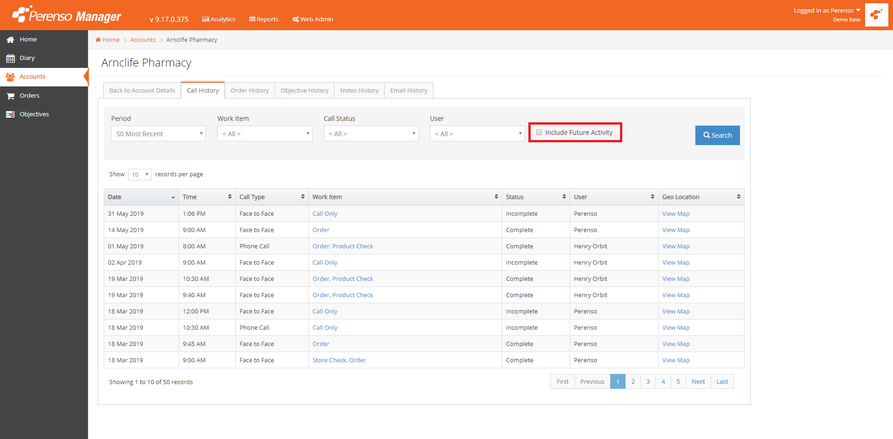Click the Orders cart icon in the sidebar
The width and height of the screenshot is (893, 439).
pyautogui.click(x=10, y=96)
